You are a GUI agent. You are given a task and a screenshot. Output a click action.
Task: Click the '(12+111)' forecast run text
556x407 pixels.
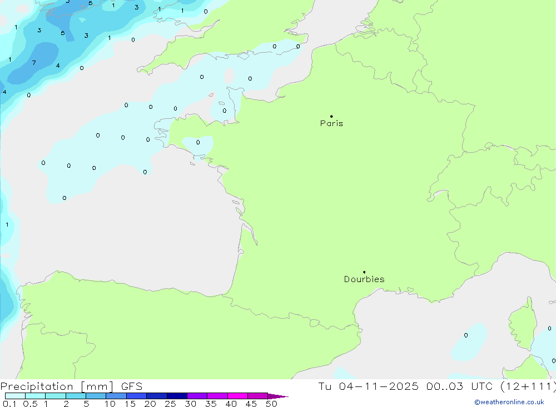point(528,386)
